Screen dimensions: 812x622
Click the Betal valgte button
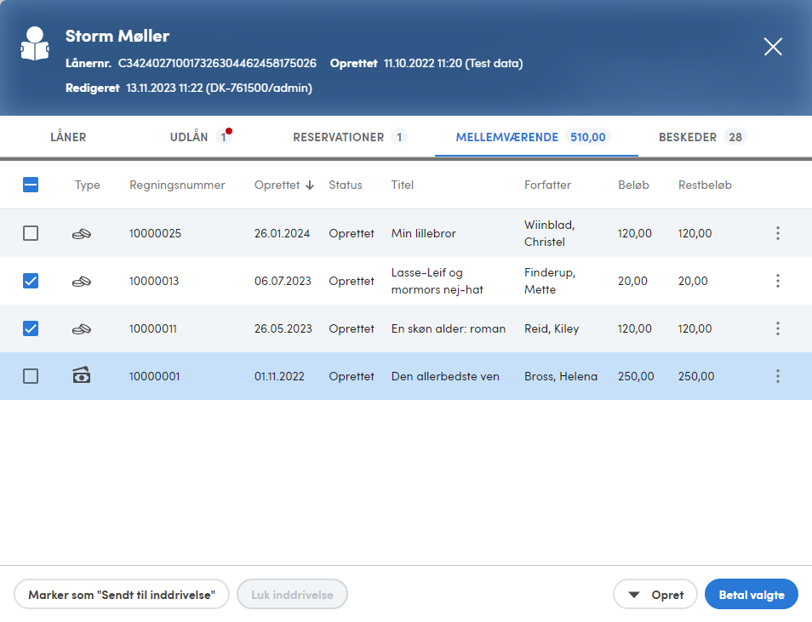(751, 595)
